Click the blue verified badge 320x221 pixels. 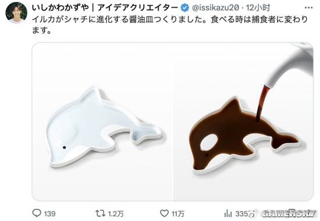tap(184, 8)
